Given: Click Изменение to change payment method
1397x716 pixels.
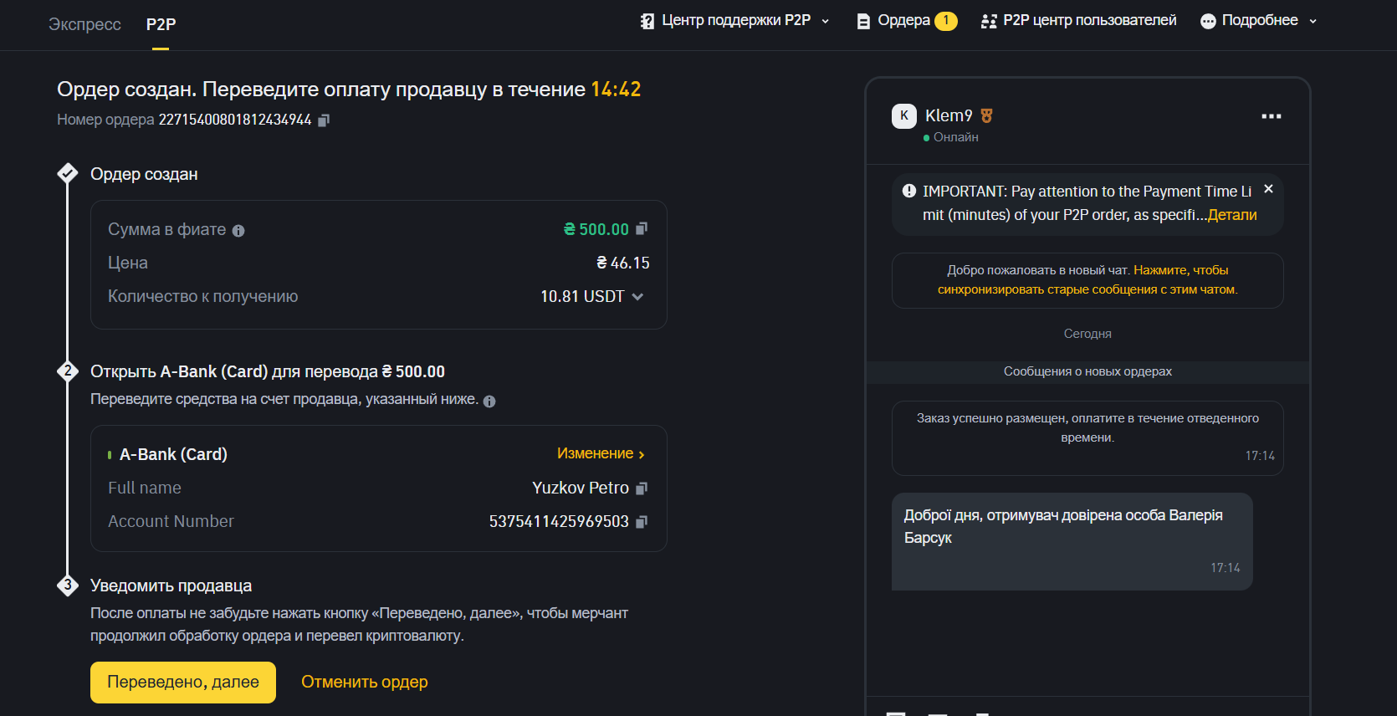Looking at the screenshot, I should coord(601,453).
